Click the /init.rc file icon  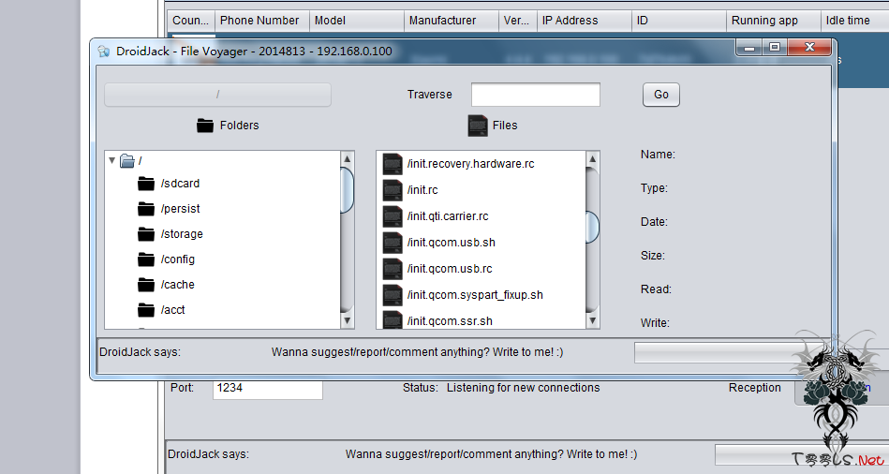coord(393,190)
